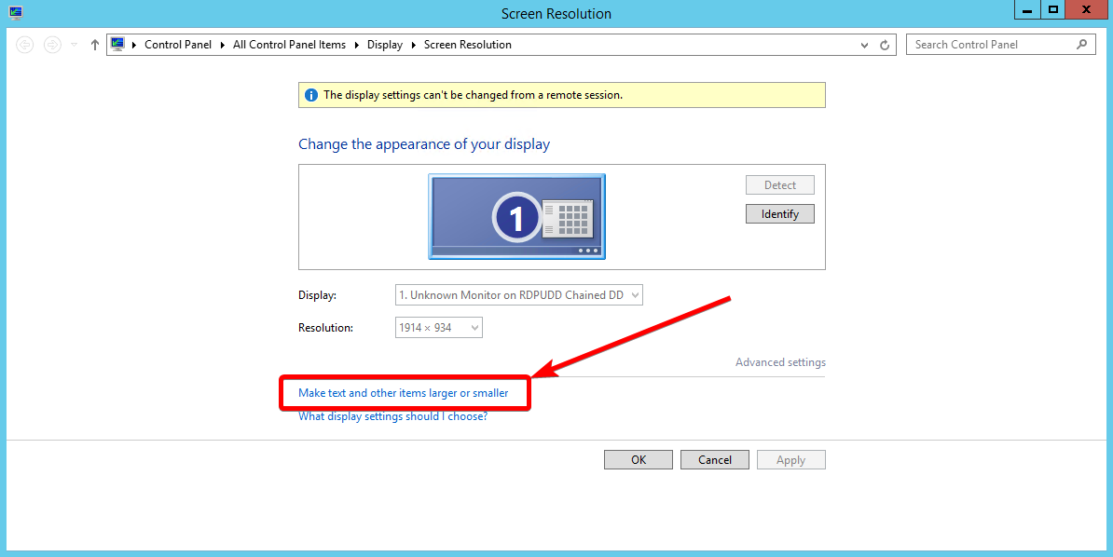
Task: Open the recent locations dropdown arrow
Action: (74, 45)
